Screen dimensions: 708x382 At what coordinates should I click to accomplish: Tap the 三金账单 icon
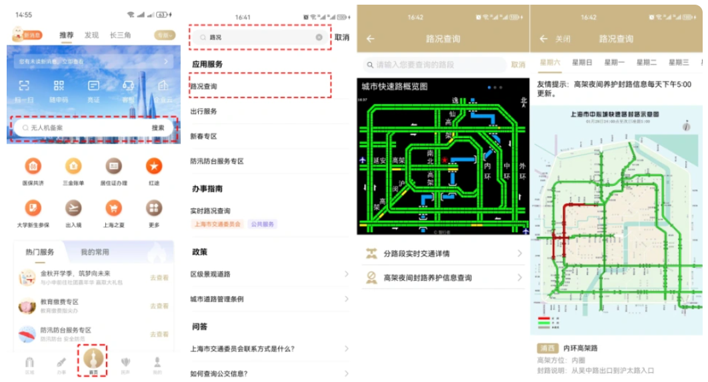tap(73, 166)
